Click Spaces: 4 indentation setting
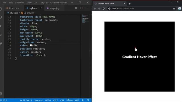Viewport: 182px width, 102px height. point(38,100)
